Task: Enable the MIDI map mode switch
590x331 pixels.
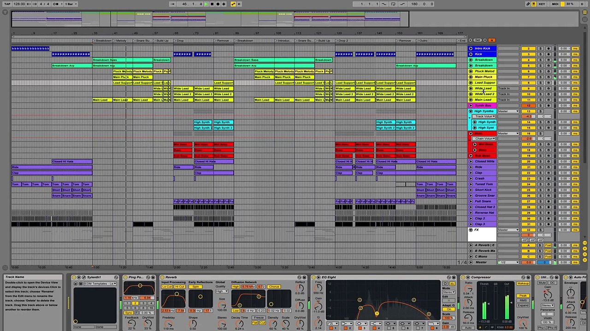Action: tap(555, 4)
